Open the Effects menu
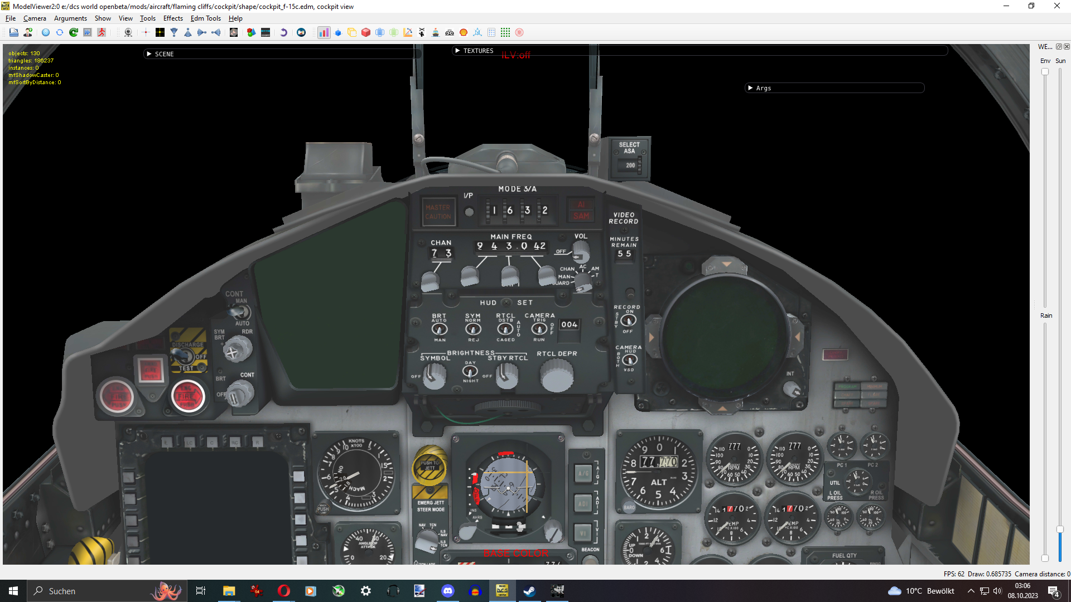Screen dimensions: 1071x602 (x=173, y=18)
